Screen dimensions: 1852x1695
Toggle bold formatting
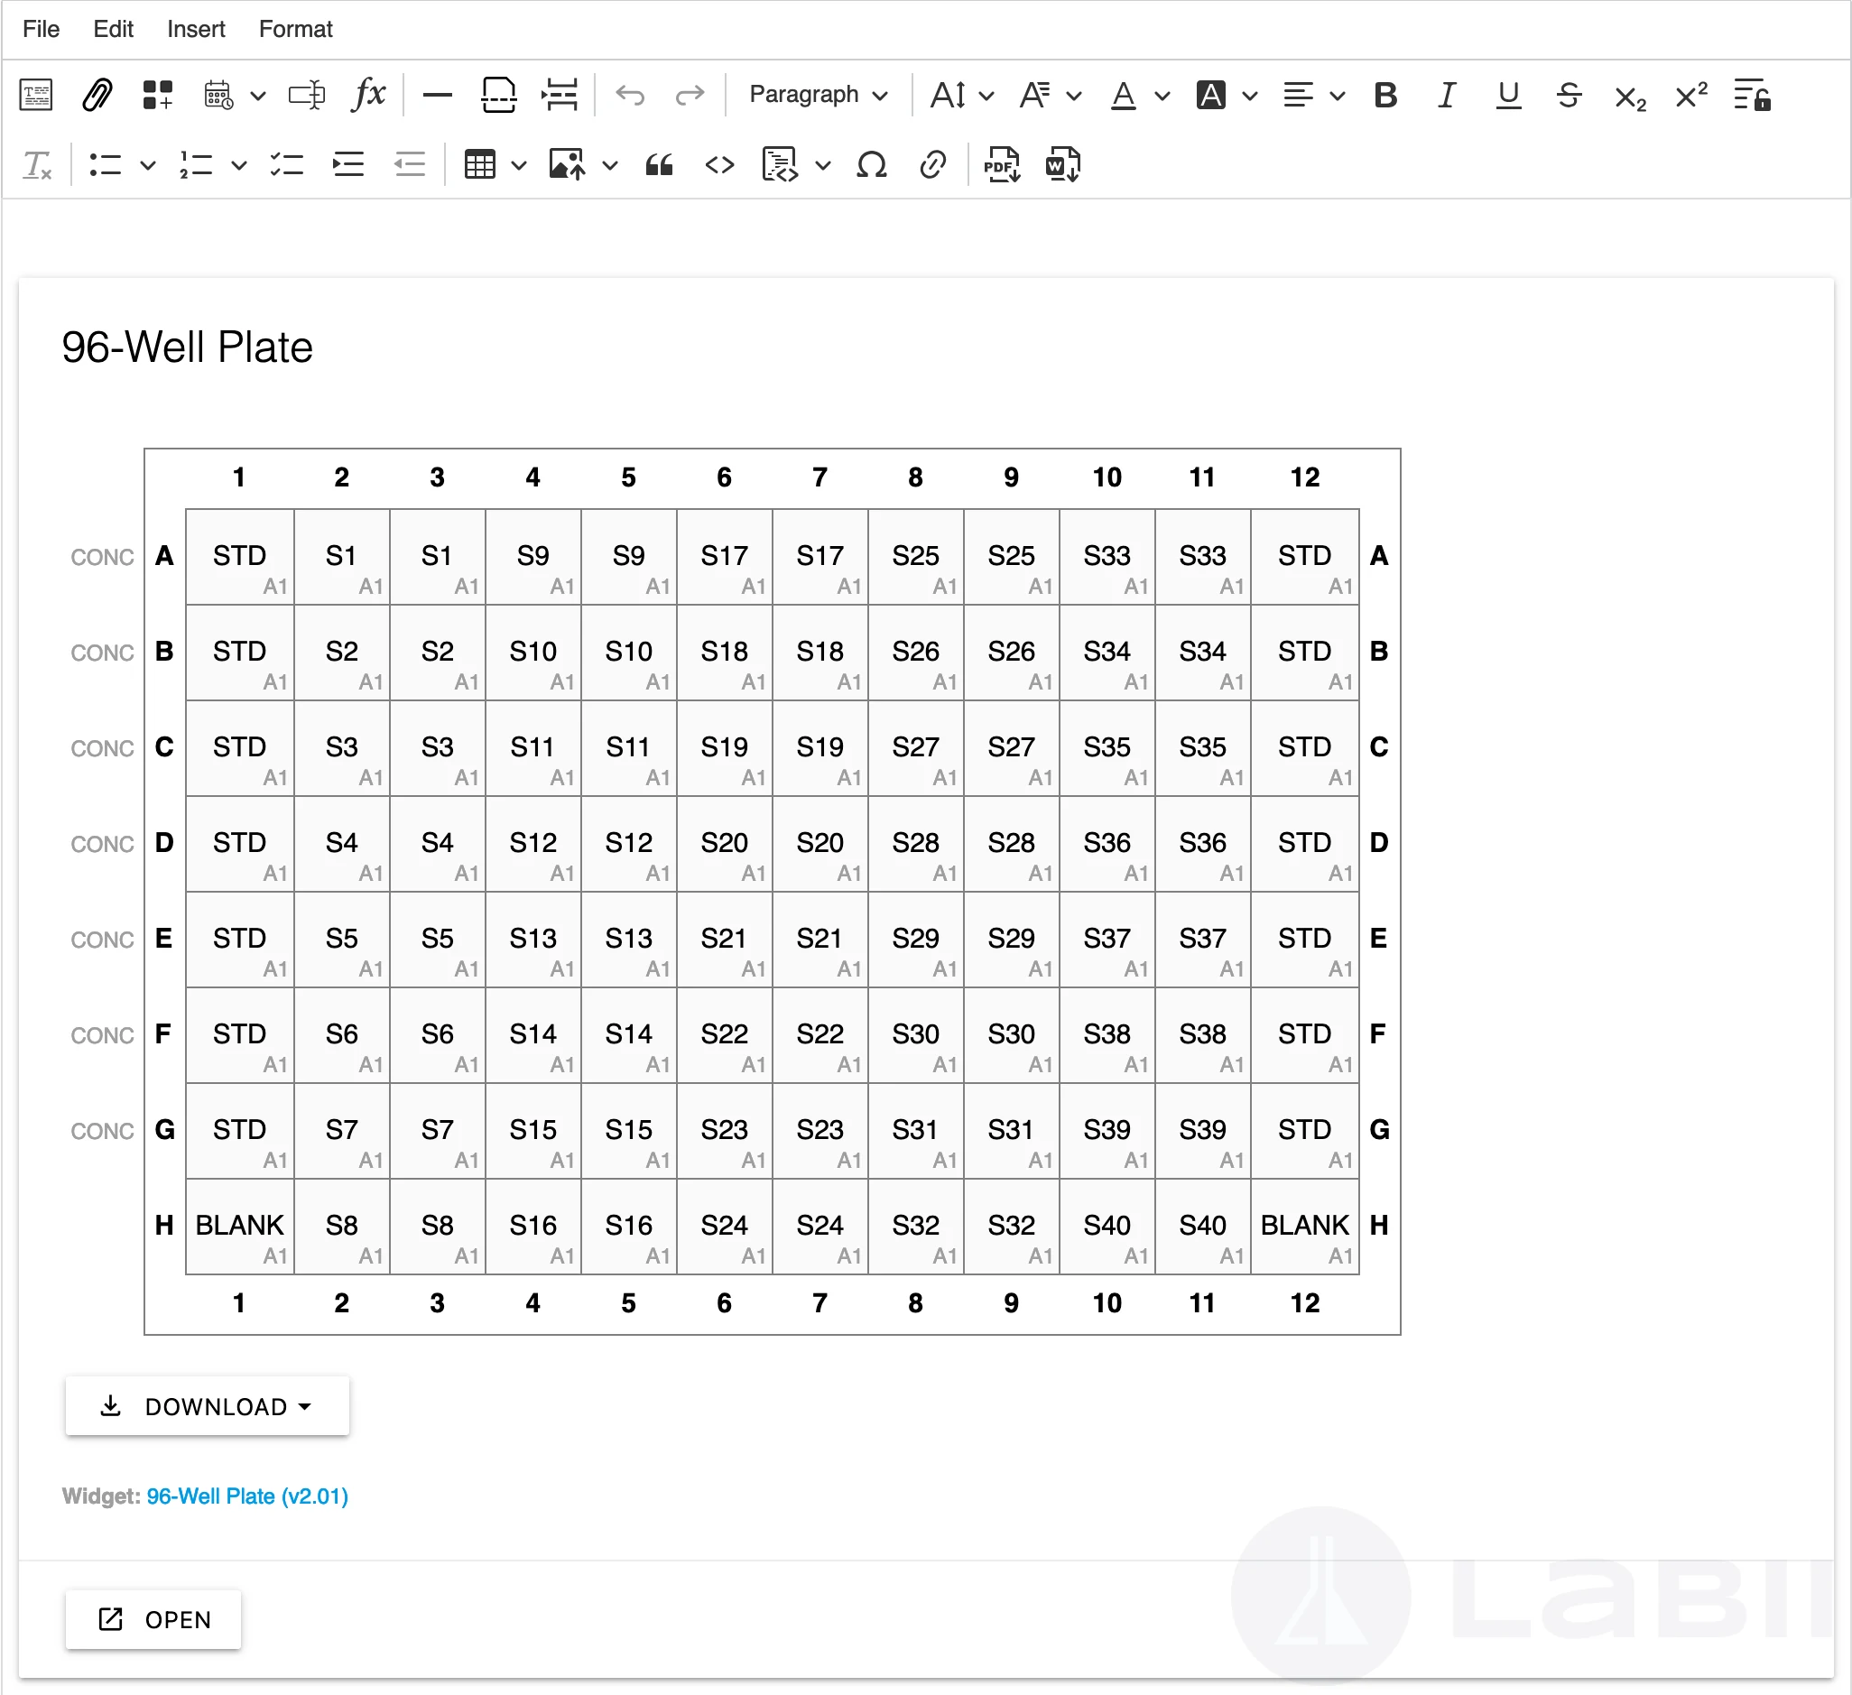pos(1385,95)
